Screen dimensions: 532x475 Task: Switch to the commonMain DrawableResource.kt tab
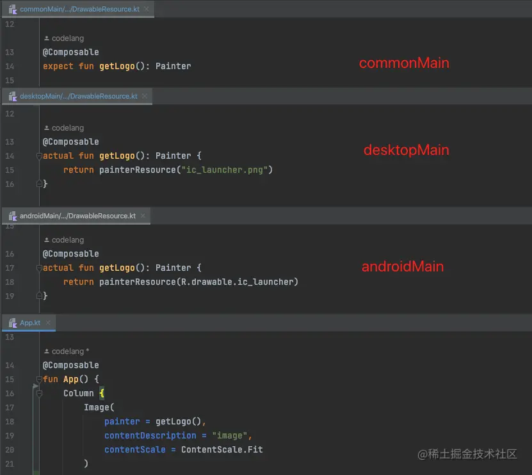click(79, 9)
